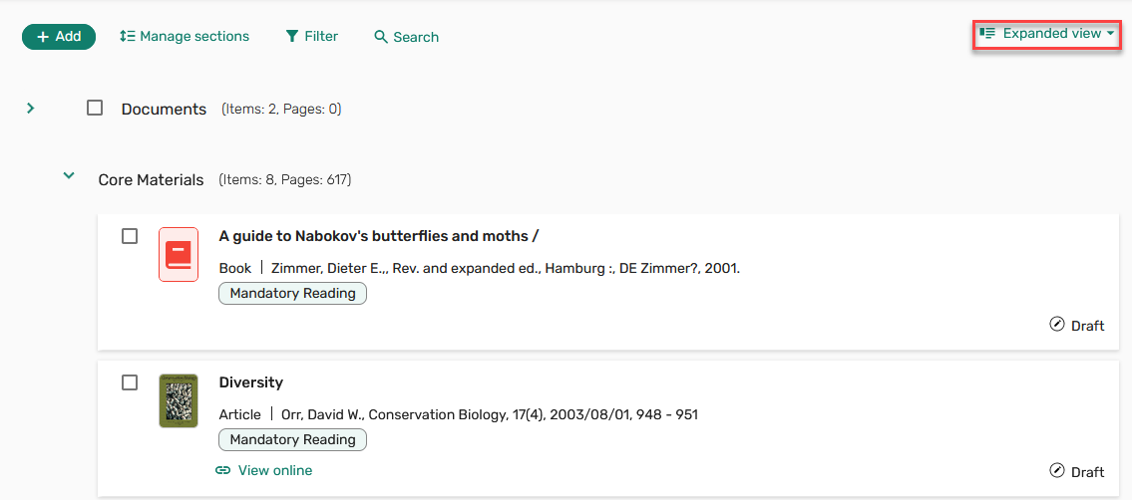The width and height of the screenshot is (1132, 500).
Task: Open the Diversity article title
Action: coord(250,381)
